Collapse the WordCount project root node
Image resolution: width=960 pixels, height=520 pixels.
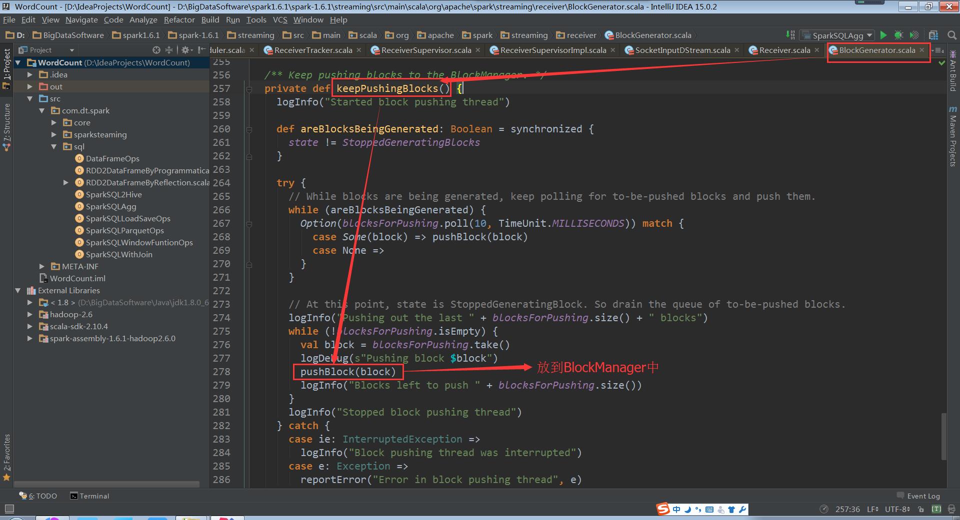point(18,62)
